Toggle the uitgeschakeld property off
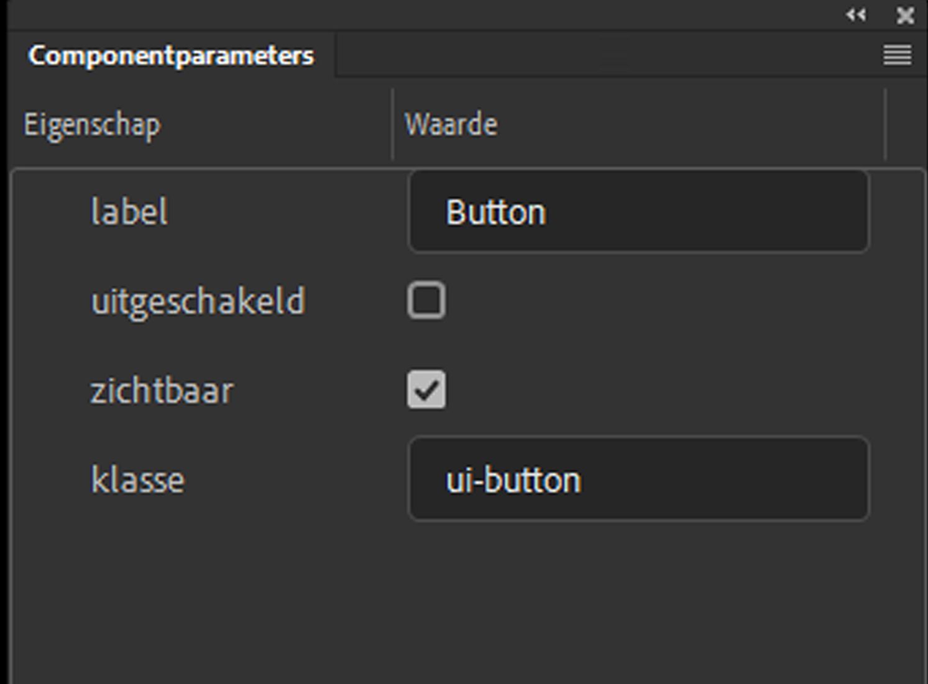This screenshot has width=928, height=684. 426,301
